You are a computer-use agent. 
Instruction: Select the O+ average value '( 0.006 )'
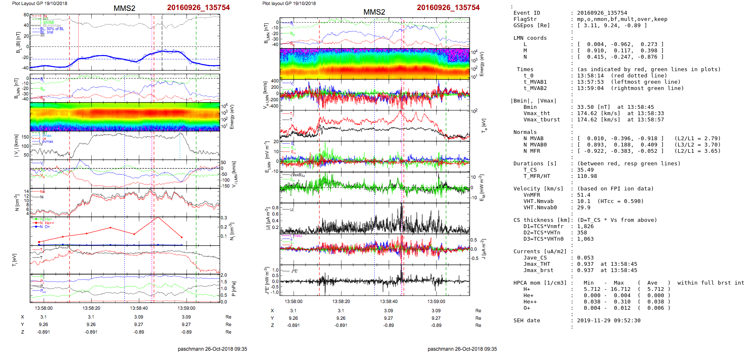[x=654, y=308]
